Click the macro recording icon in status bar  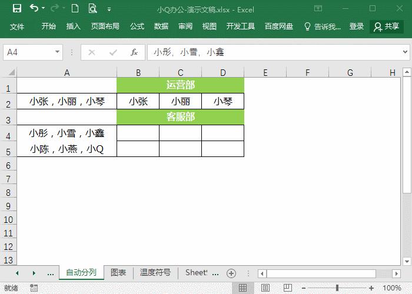coord(34,288)
